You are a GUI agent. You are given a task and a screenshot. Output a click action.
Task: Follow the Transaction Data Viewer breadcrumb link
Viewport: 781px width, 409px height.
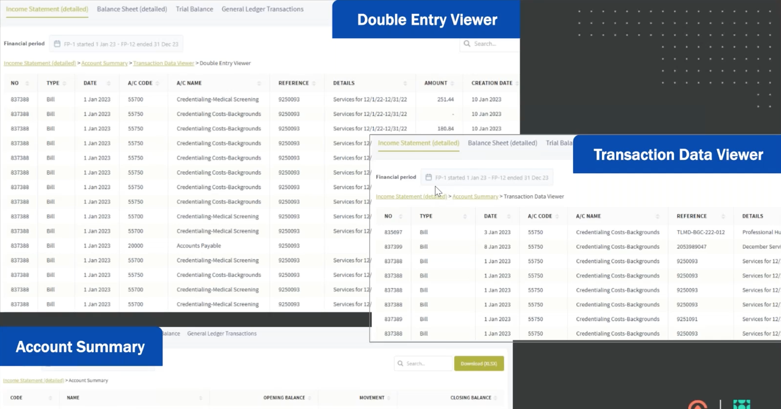point(163,63)
